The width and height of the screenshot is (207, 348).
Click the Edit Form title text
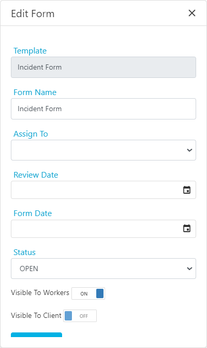(33, 14)
